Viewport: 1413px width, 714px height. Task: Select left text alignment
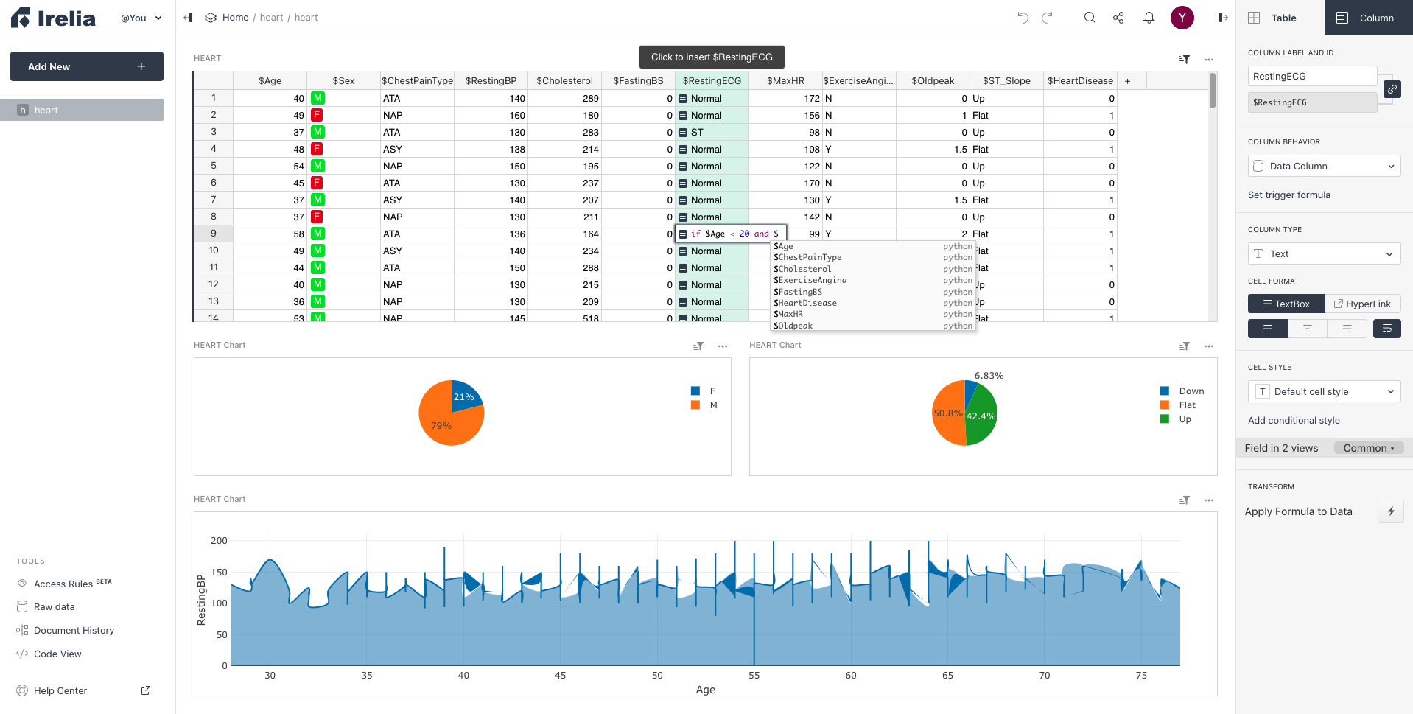tap(1268, 329)
